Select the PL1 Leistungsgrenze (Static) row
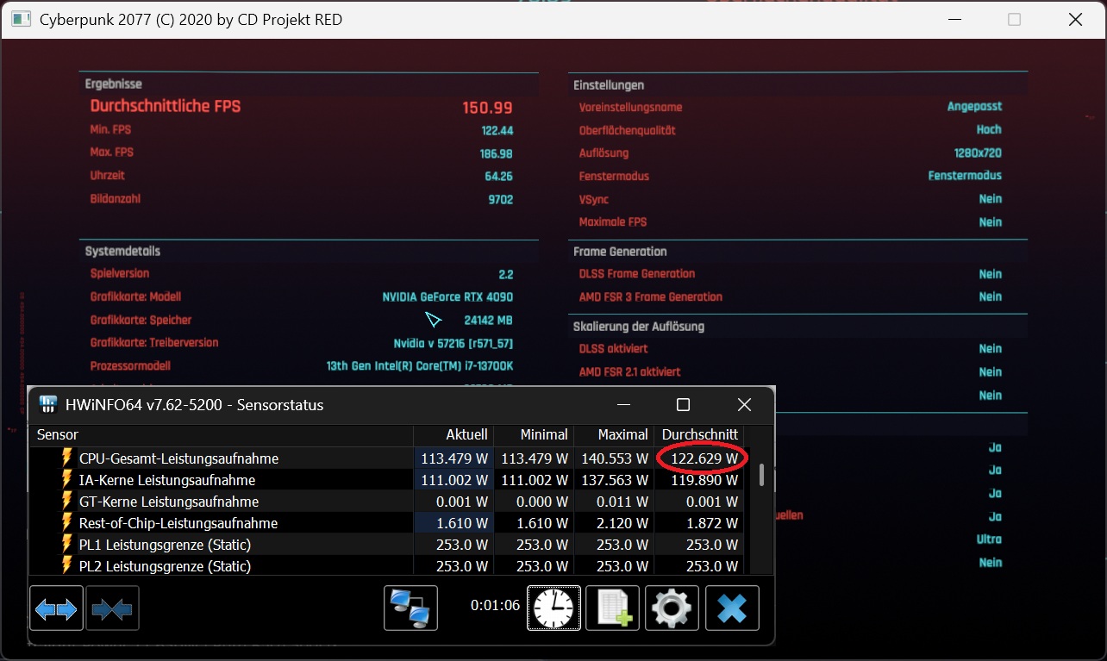Image resolution: width=1107 pixels, height=661 pixels. tap(386, 544)
